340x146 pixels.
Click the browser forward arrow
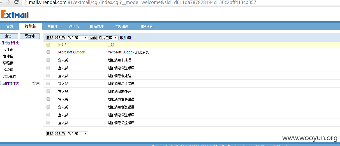pyautogui.click(x=8, y=2)
